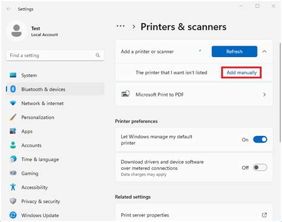Image resolution: width=282 pixels, height=222 pixels.
Task: Click the Personalization paintbrush icon
Action: point(13,117)
